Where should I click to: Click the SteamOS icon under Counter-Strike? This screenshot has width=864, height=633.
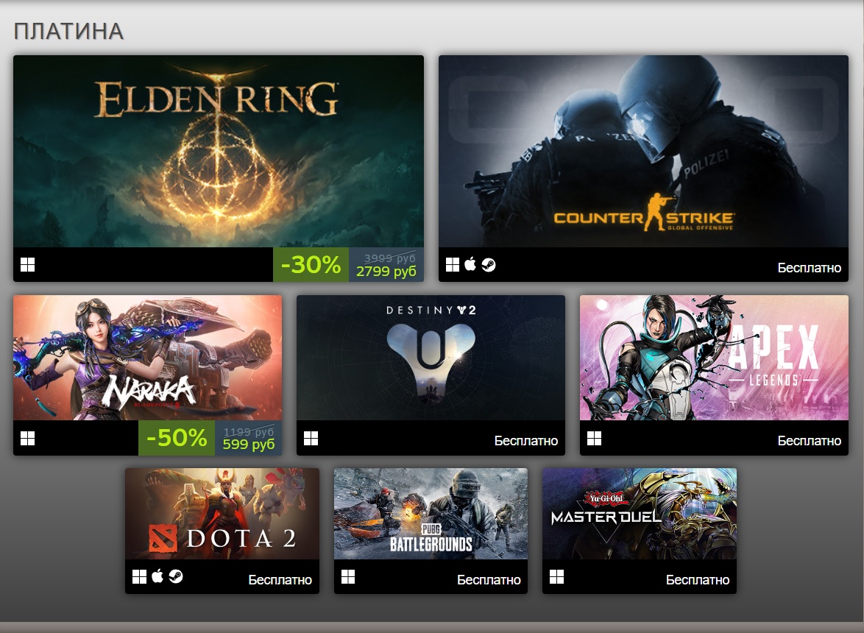point(489,265)
